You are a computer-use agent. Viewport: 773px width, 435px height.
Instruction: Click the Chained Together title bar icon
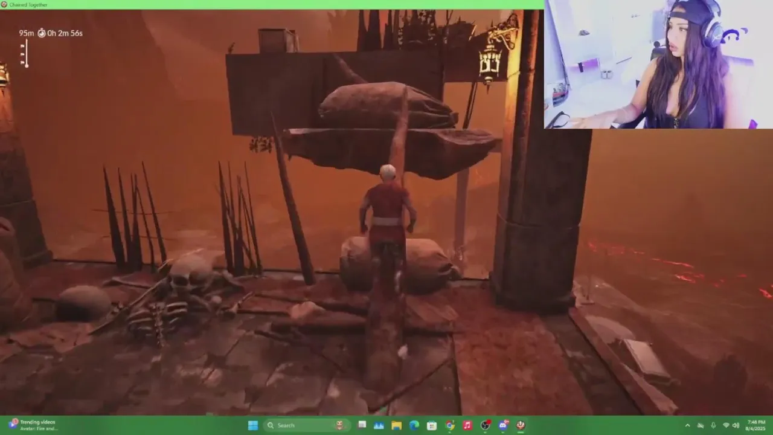4,5
